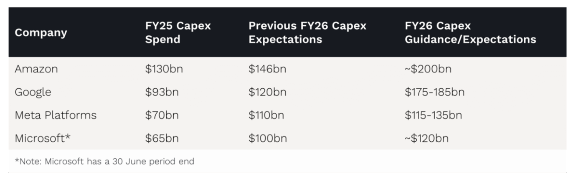The height and width of the screenshot is (180, 576).
Task: Click the FY26 Capex Guidance/Expectations header
Action: (x=470, y=32)
